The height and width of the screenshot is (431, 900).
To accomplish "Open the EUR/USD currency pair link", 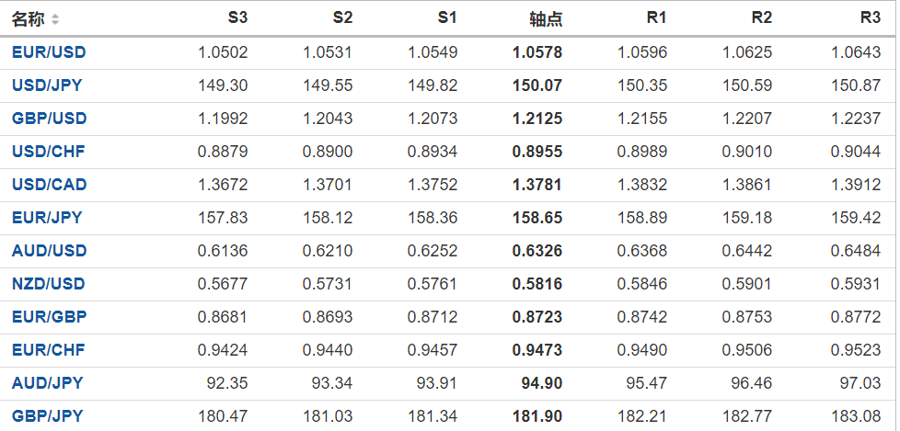I will (x=49, y=52).
